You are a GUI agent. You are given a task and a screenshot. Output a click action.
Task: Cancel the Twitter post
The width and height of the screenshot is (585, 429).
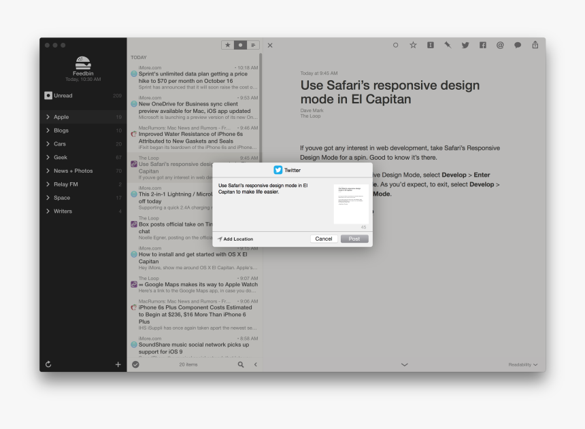(x=324, y=239)
